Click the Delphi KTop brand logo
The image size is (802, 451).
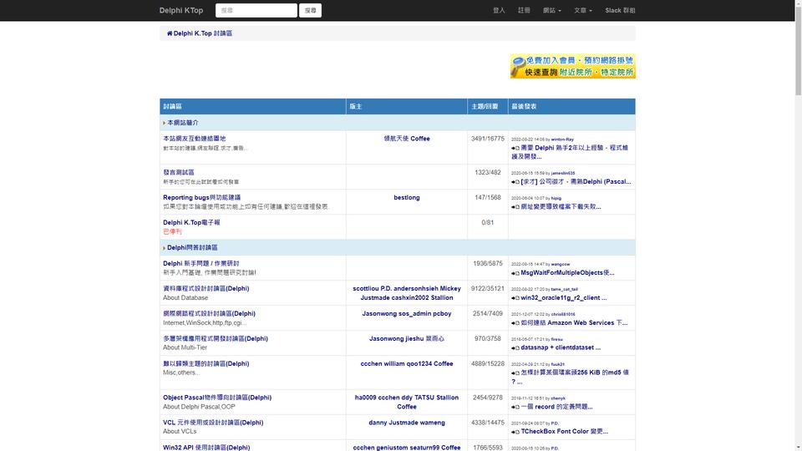[181, 10]
